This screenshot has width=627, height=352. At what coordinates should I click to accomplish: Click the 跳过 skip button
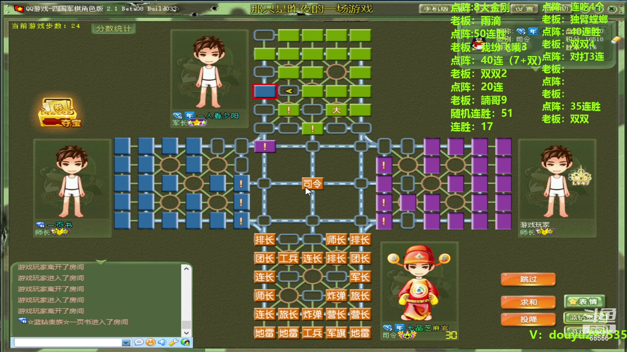pos(528,279)
